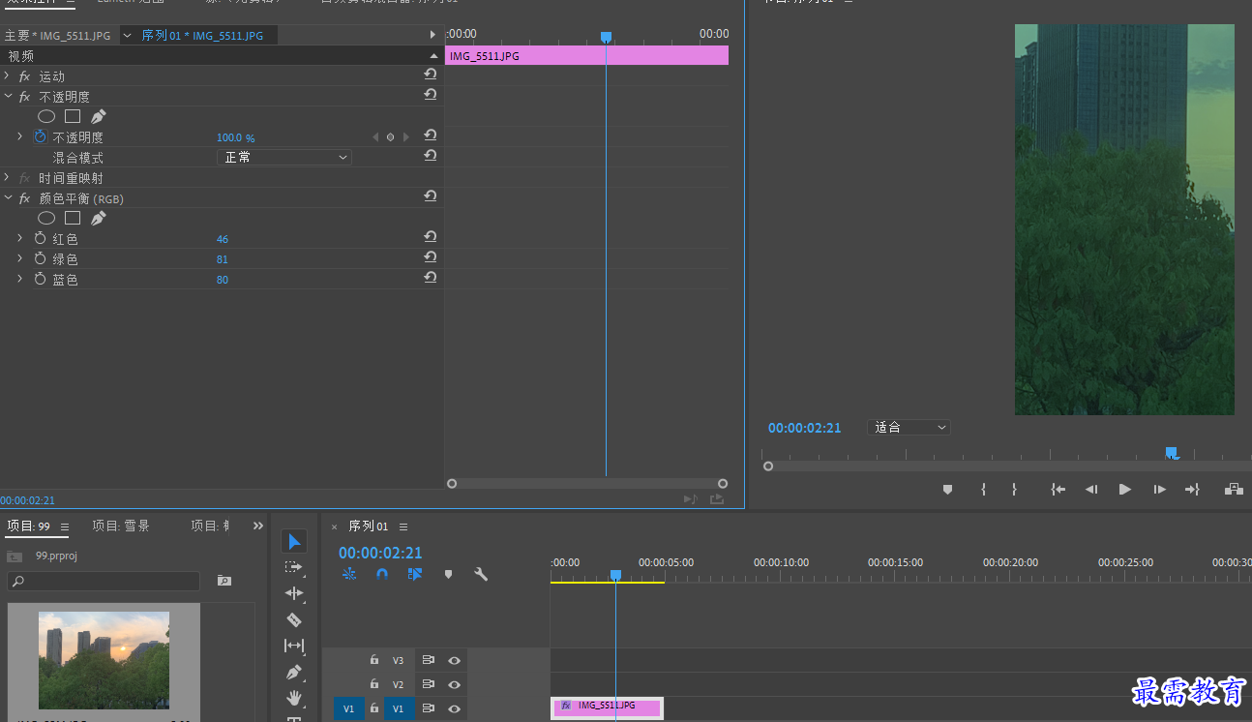
Task: Click Mark In brace button
Action: coord(983,490)
